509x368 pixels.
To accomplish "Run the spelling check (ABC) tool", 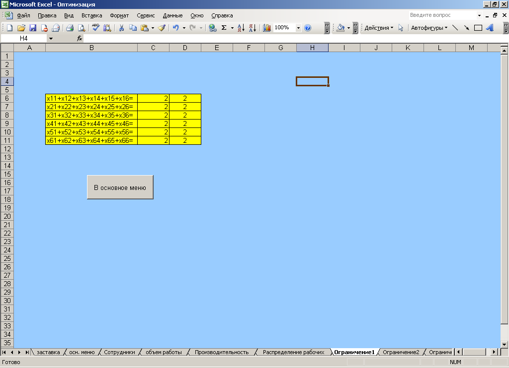I will 95,28.
